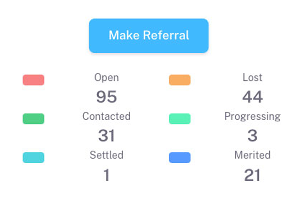305x202 pixels.
Task: Select the orange Lost color swatch
Action: pyautogui.click(x=180, y=80)
